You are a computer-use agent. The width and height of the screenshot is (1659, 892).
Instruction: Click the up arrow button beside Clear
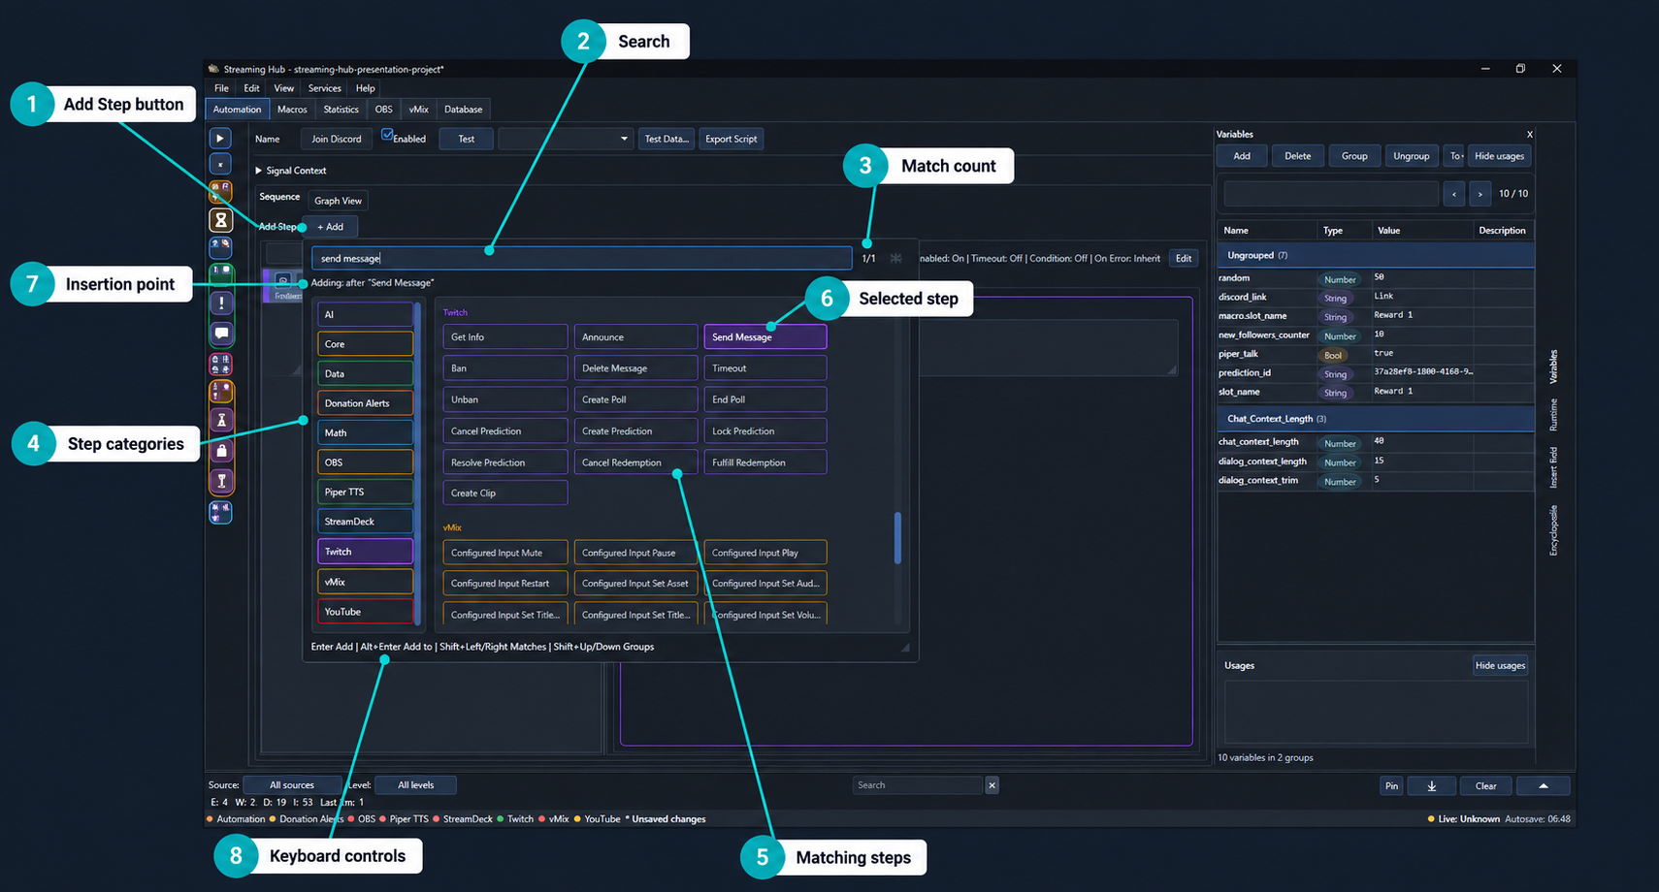(1543, 785)
